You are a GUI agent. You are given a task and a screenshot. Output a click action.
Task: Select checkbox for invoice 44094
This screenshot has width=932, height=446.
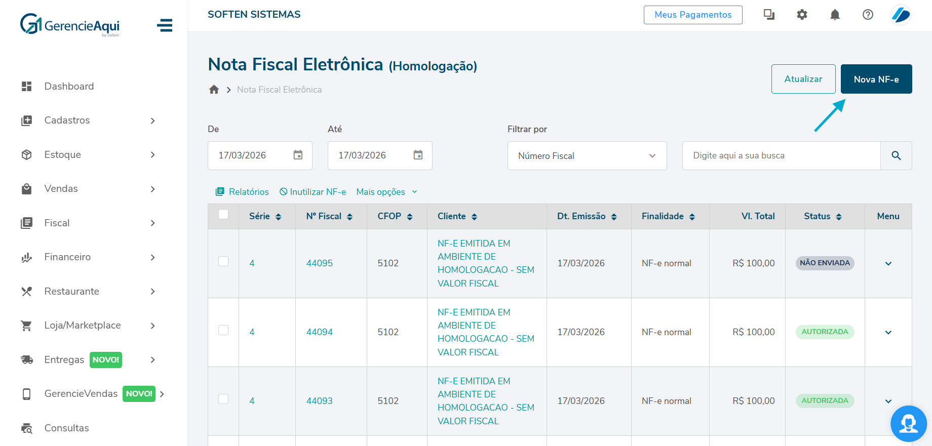223,330
